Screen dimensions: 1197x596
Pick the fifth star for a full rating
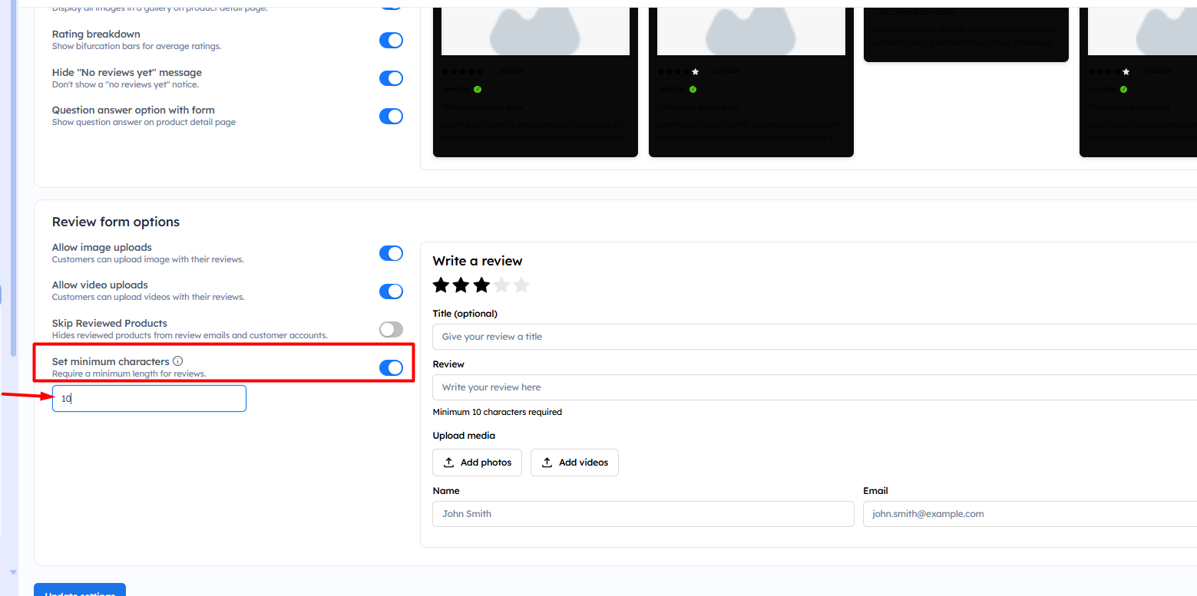click(521, 285)
